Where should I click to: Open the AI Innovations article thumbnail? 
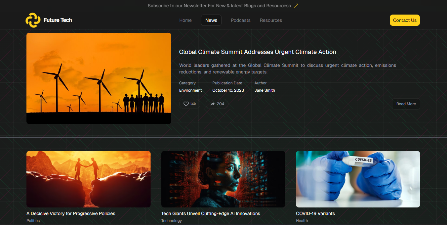223,179
